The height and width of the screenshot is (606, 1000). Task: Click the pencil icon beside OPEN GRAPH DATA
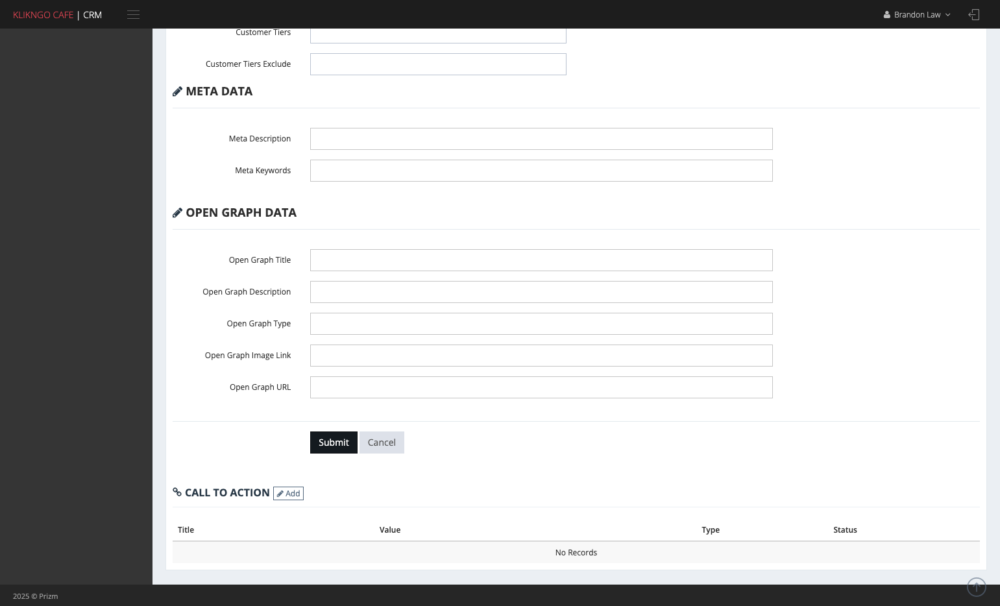point(177,213)
